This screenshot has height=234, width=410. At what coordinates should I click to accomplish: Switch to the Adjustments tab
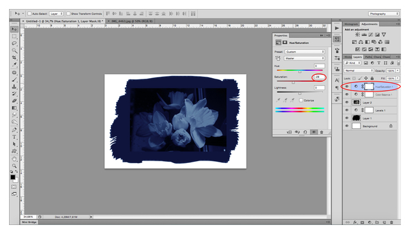pyautogui.click(x=369, y=24)
